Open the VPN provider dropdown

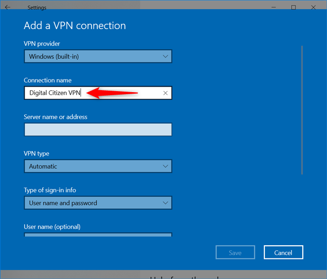pos(98,56)
